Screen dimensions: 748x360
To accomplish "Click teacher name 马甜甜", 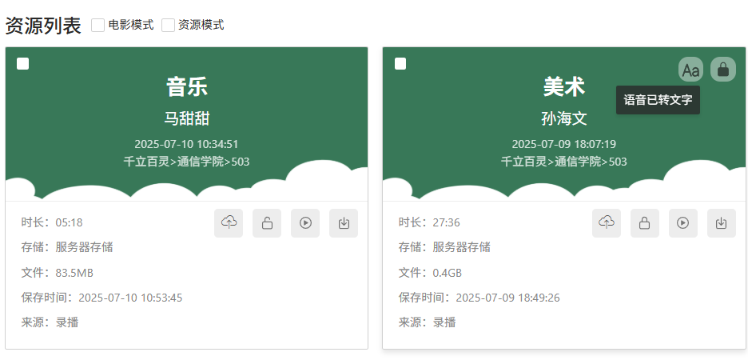I will [x=187, y=118].
